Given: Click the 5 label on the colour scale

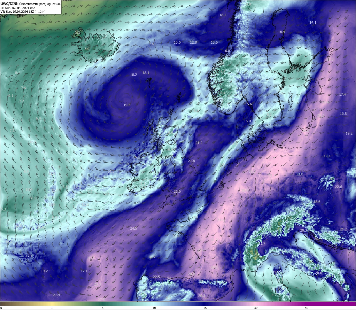Looking at the screenshot, I should (103, 308).
